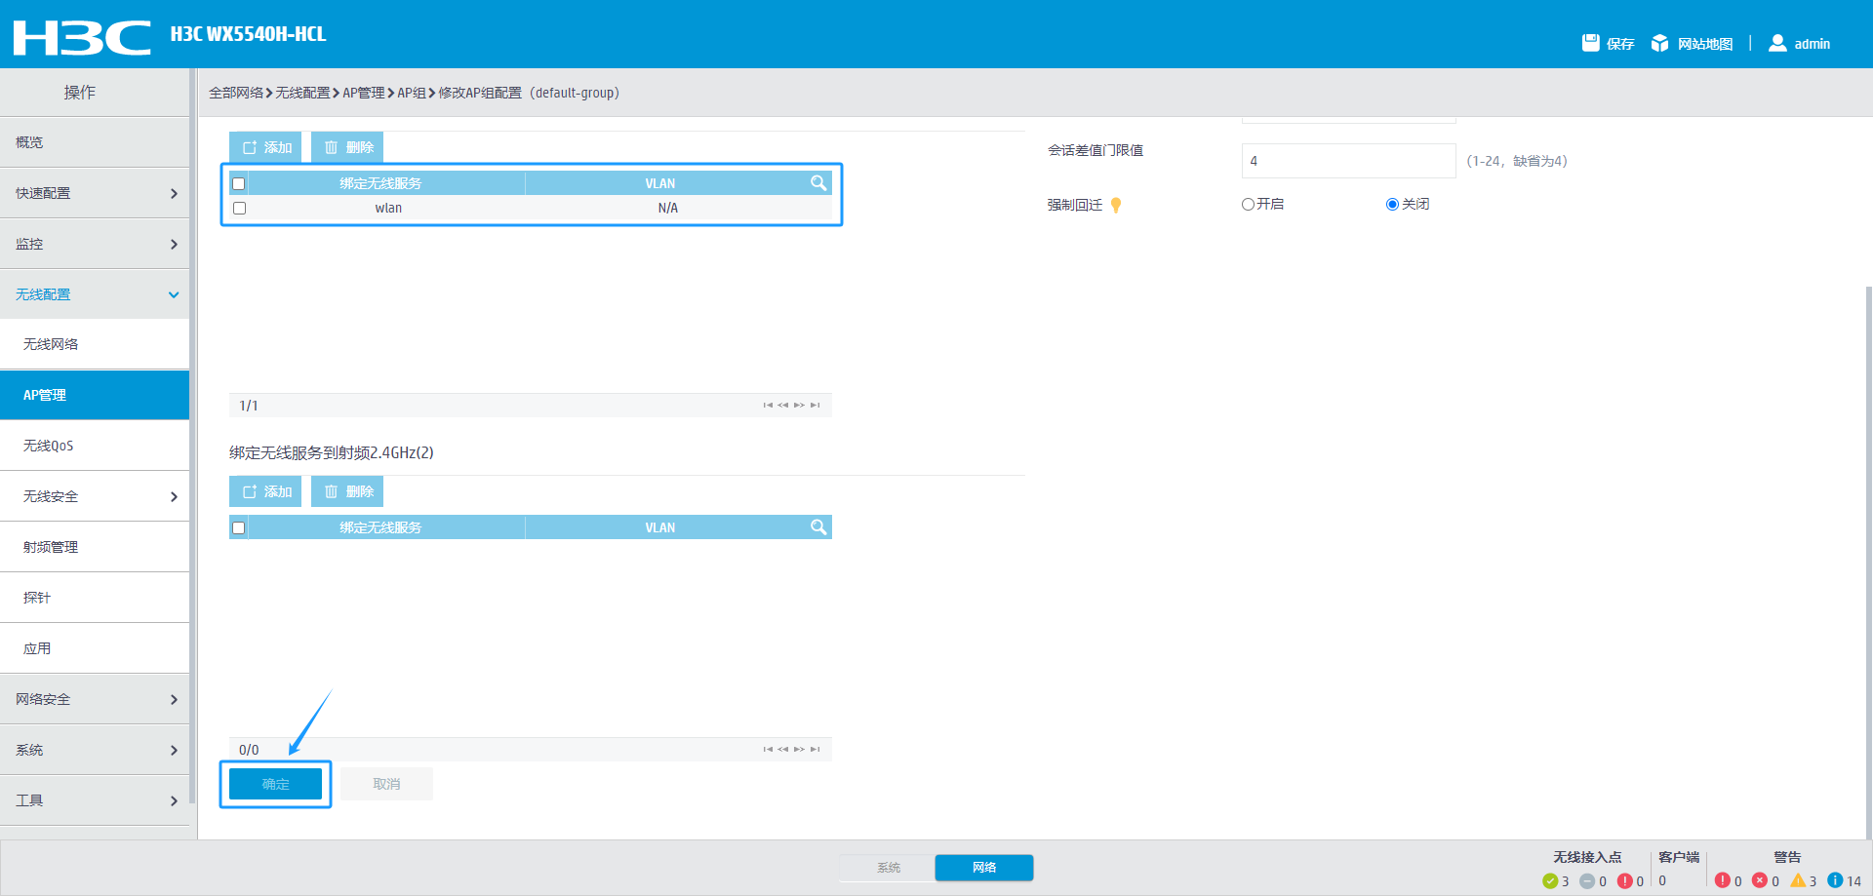Select the forced roaming disable radio button
1873x896 pixels.
pyautogui.click(x=1392, y=204)
